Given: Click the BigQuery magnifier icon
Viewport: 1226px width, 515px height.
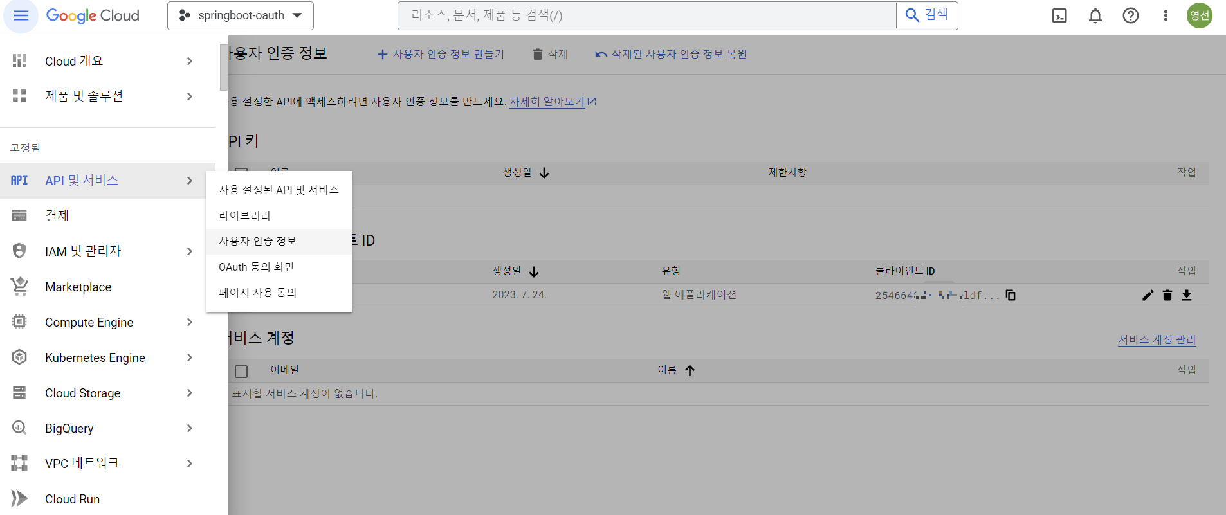Looking at the screenshot, I should pyautogui.click(x=19, y=428).
